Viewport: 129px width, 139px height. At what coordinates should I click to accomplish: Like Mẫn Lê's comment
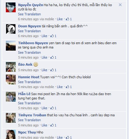pyautogui.click(x=44, y=108)
